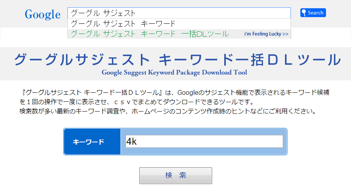This screenshot has height=195, width=351.
Task: Click the 検索 submit button
Action: pyautogui.click(x=175, y=175)
